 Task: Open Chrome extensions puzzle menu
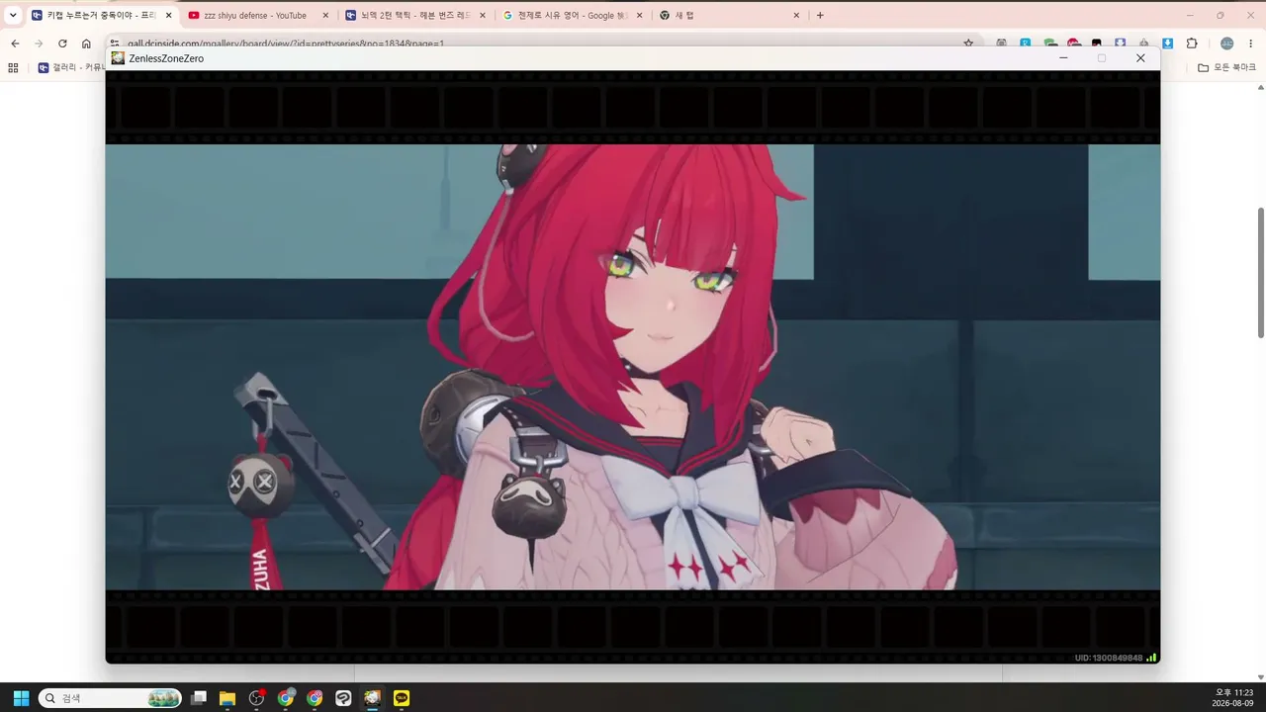tap(1192, 44)
